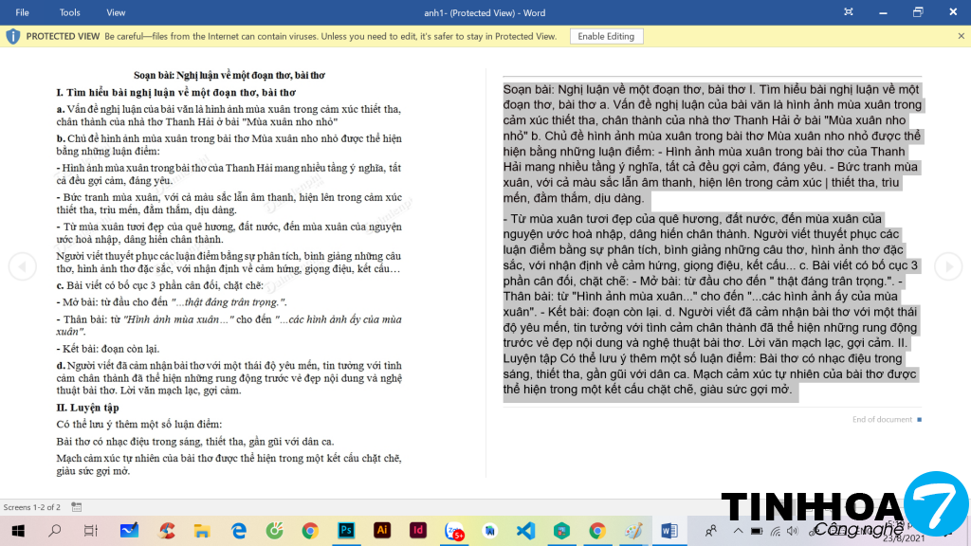
Task: Open the Windows Start menu
Action: pyautogui.click(x=19, y=530)
